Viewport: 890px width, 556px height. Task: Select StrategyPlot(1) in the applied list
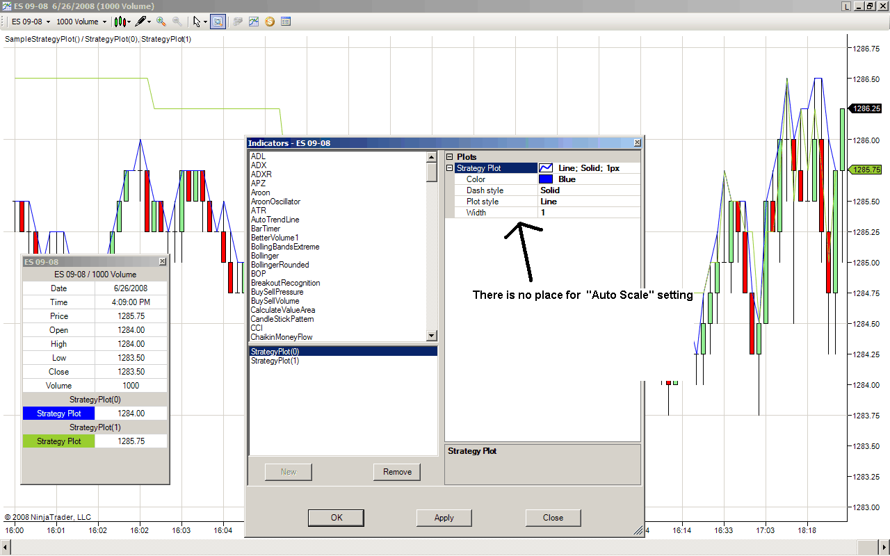(x=343, y=361)
